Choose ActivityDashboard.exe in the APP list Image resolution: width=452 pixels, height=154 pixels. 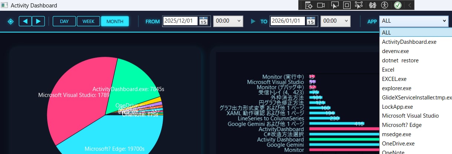[x=416, y=42]
